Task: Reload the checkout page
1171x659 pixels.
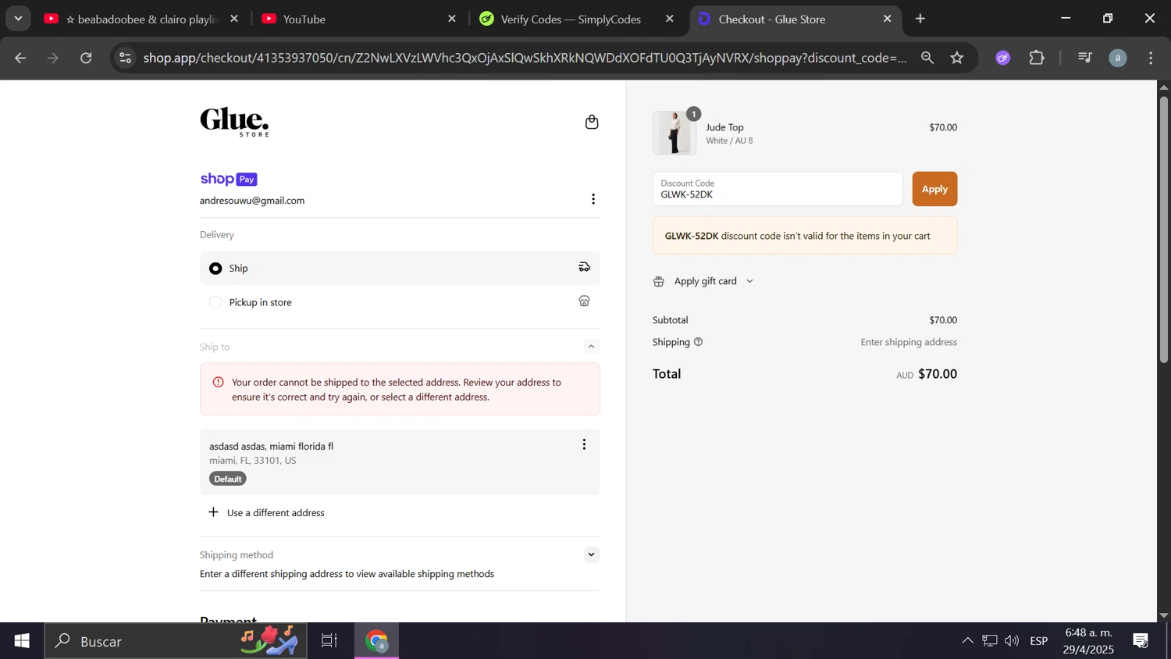Action: [86, 58]
